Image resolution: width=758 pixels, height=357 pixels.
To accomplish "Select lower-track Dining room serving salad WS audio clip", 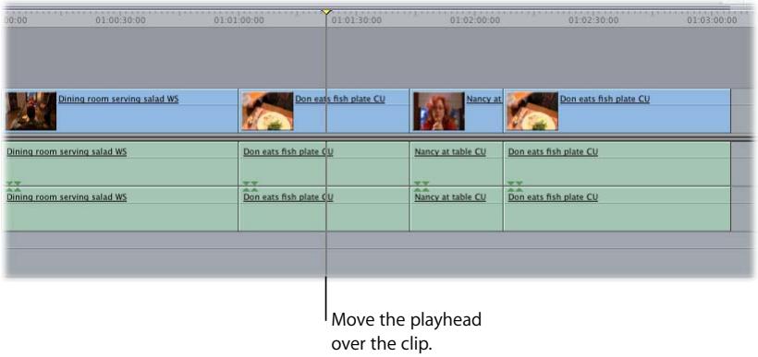I will [x=121, y=209].
